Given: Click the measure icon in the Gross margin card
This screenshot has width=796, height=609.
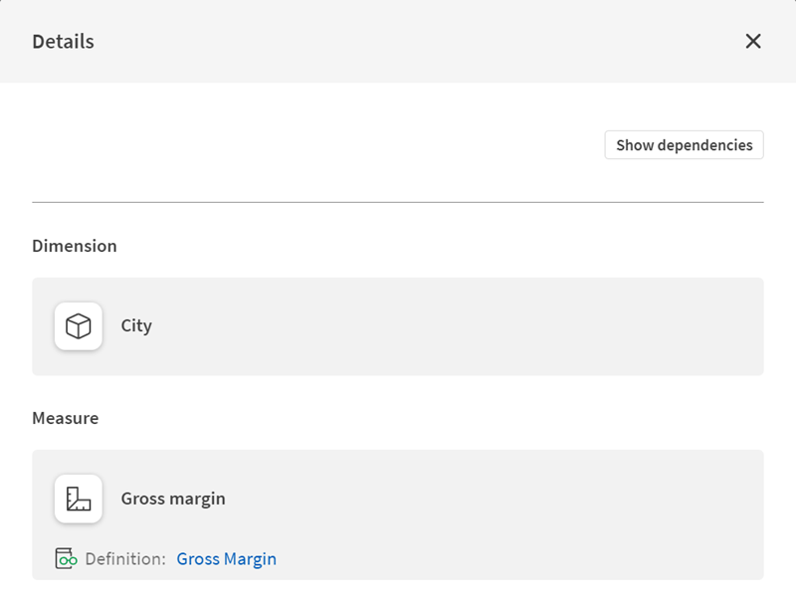Looking at the screenshot, I should tap(78, 499).
